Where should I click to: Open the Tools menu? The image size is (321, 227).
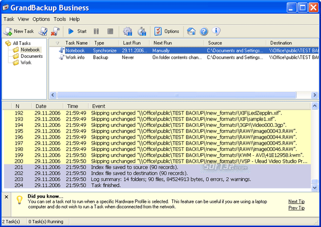pyautogui.click(x=59, y=19)
